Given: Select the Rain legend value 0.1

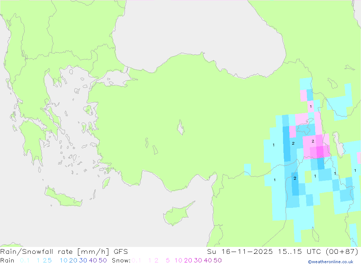Looking at the screenshot, I should [x=25, y=260].
